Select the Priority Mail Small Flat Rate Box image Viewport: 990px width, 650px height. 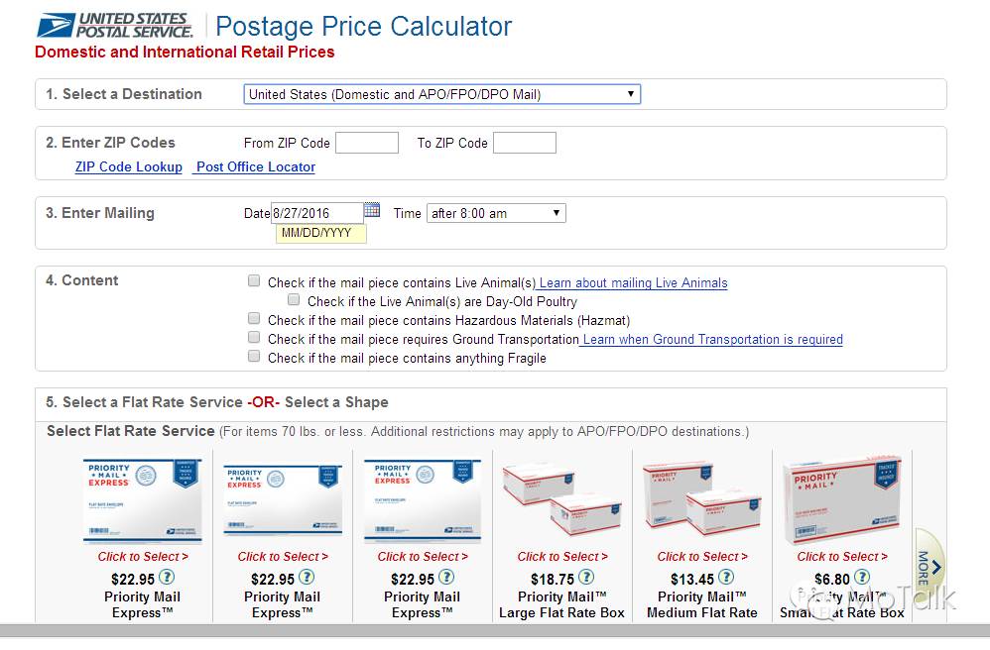click(x=842, y=500)
